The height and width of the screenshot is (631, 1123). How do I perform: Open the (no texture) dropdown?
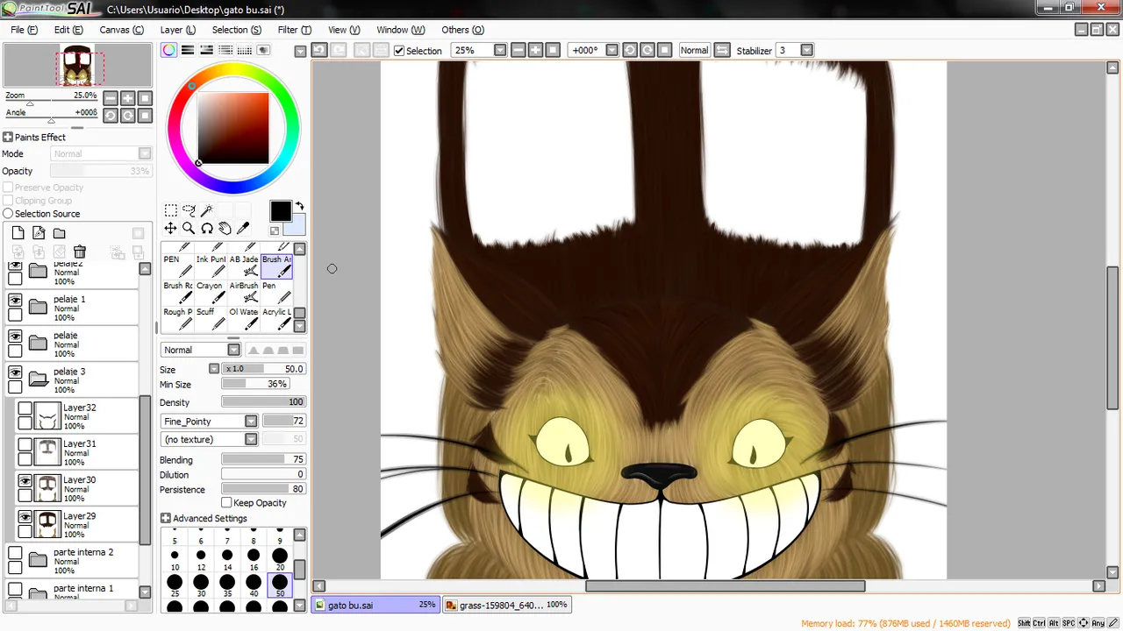click(x=251, y=439)
